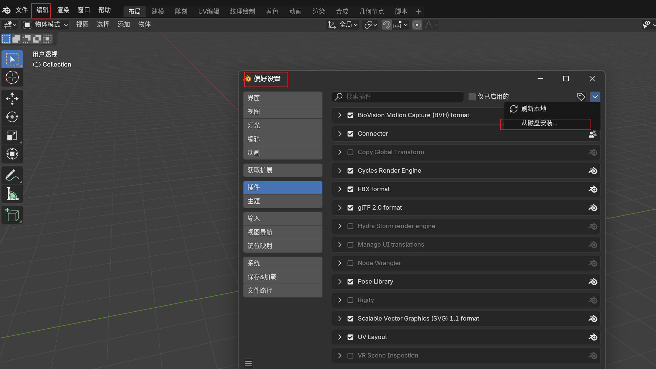Uncheck the 仅已启用的 filter checkbox
This screenshot has width=656, height=369.
tap(472, 96)
